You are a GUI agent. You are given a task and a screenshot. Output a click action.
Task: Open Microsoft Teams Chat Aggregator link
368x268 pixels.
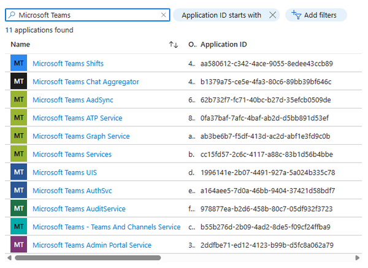coord(86,82)
